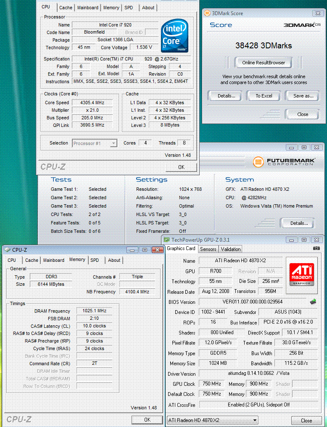Click the Multiplier value x 21.0

point(92,110)
